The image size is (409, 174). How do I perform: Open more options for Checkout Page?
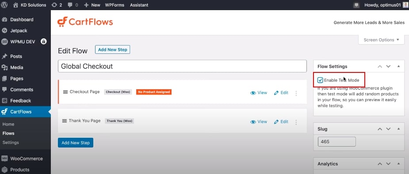(296, 93)
